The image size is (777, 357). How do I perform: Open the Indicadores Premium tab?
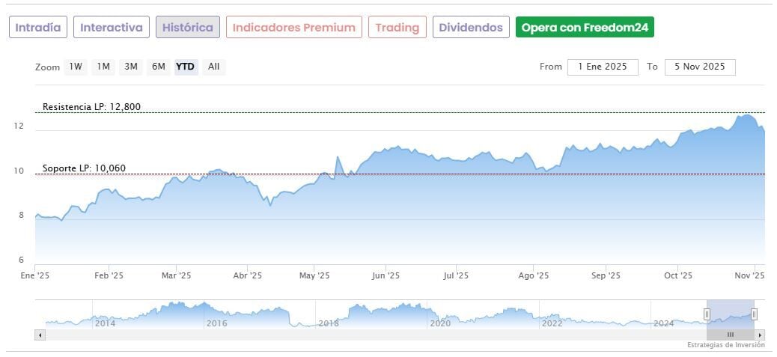293,28
